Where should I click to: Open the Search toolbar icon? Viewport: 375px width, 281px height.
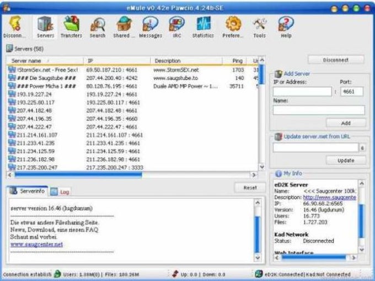pyautogui.click(x=98, y=24)
